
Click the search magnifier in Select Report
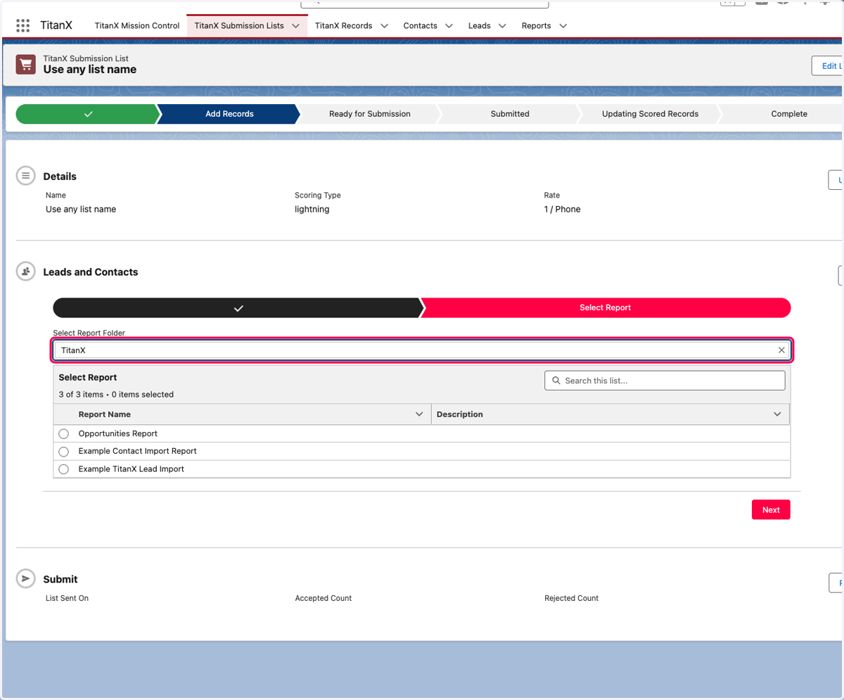click(556, 381)
